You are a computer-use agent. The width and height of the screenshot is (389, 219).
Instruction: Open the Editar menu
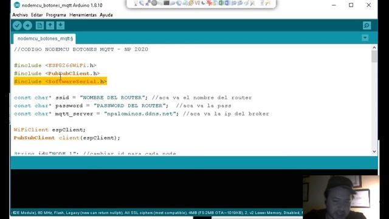click(x=36, y=15)
